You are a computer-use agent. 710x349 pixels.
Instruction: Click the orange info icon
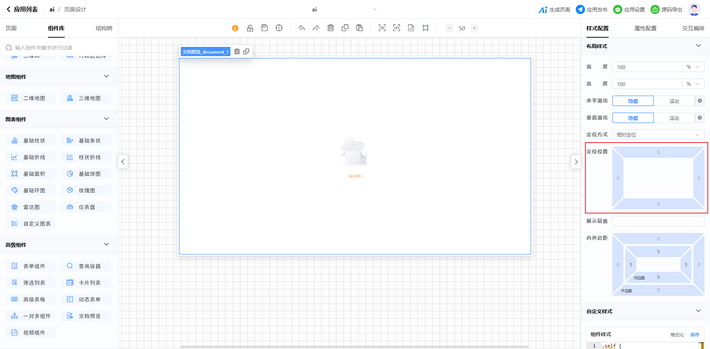(235, 28)
